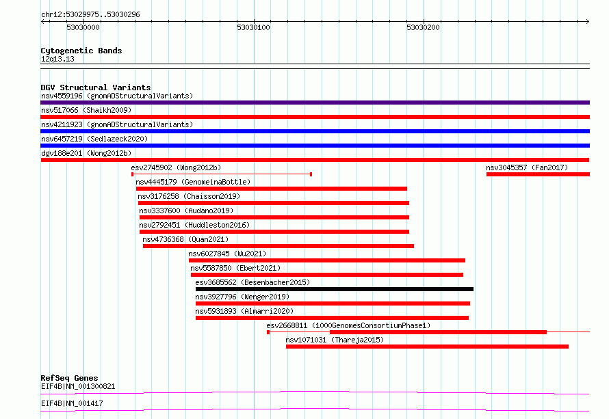Click the DGV Structural Variants track title
This screenshot has width=609, height=419.
point(96,87)
